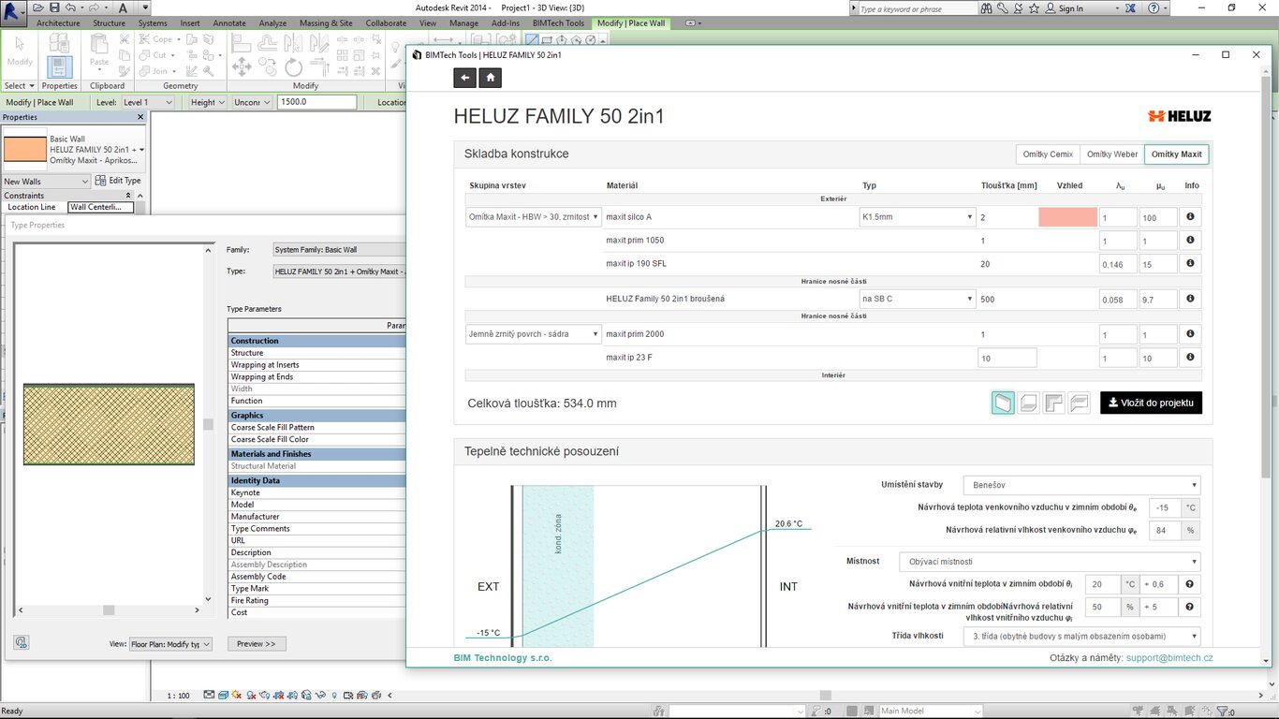Select the Move tool in Modify panel
Screen dimensions: 1279x719
click(242, 66)
